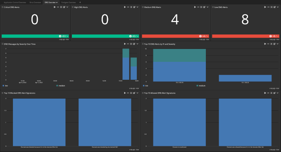281x152 pixels.
Task: Grab drag handle of Critical DNS Alerts widget
Action: click(x=2, y=7)
